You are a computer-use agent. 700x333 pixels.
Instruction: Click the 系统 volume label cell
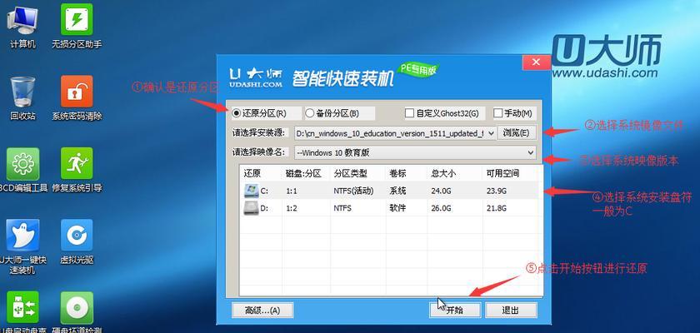(397, 191)
